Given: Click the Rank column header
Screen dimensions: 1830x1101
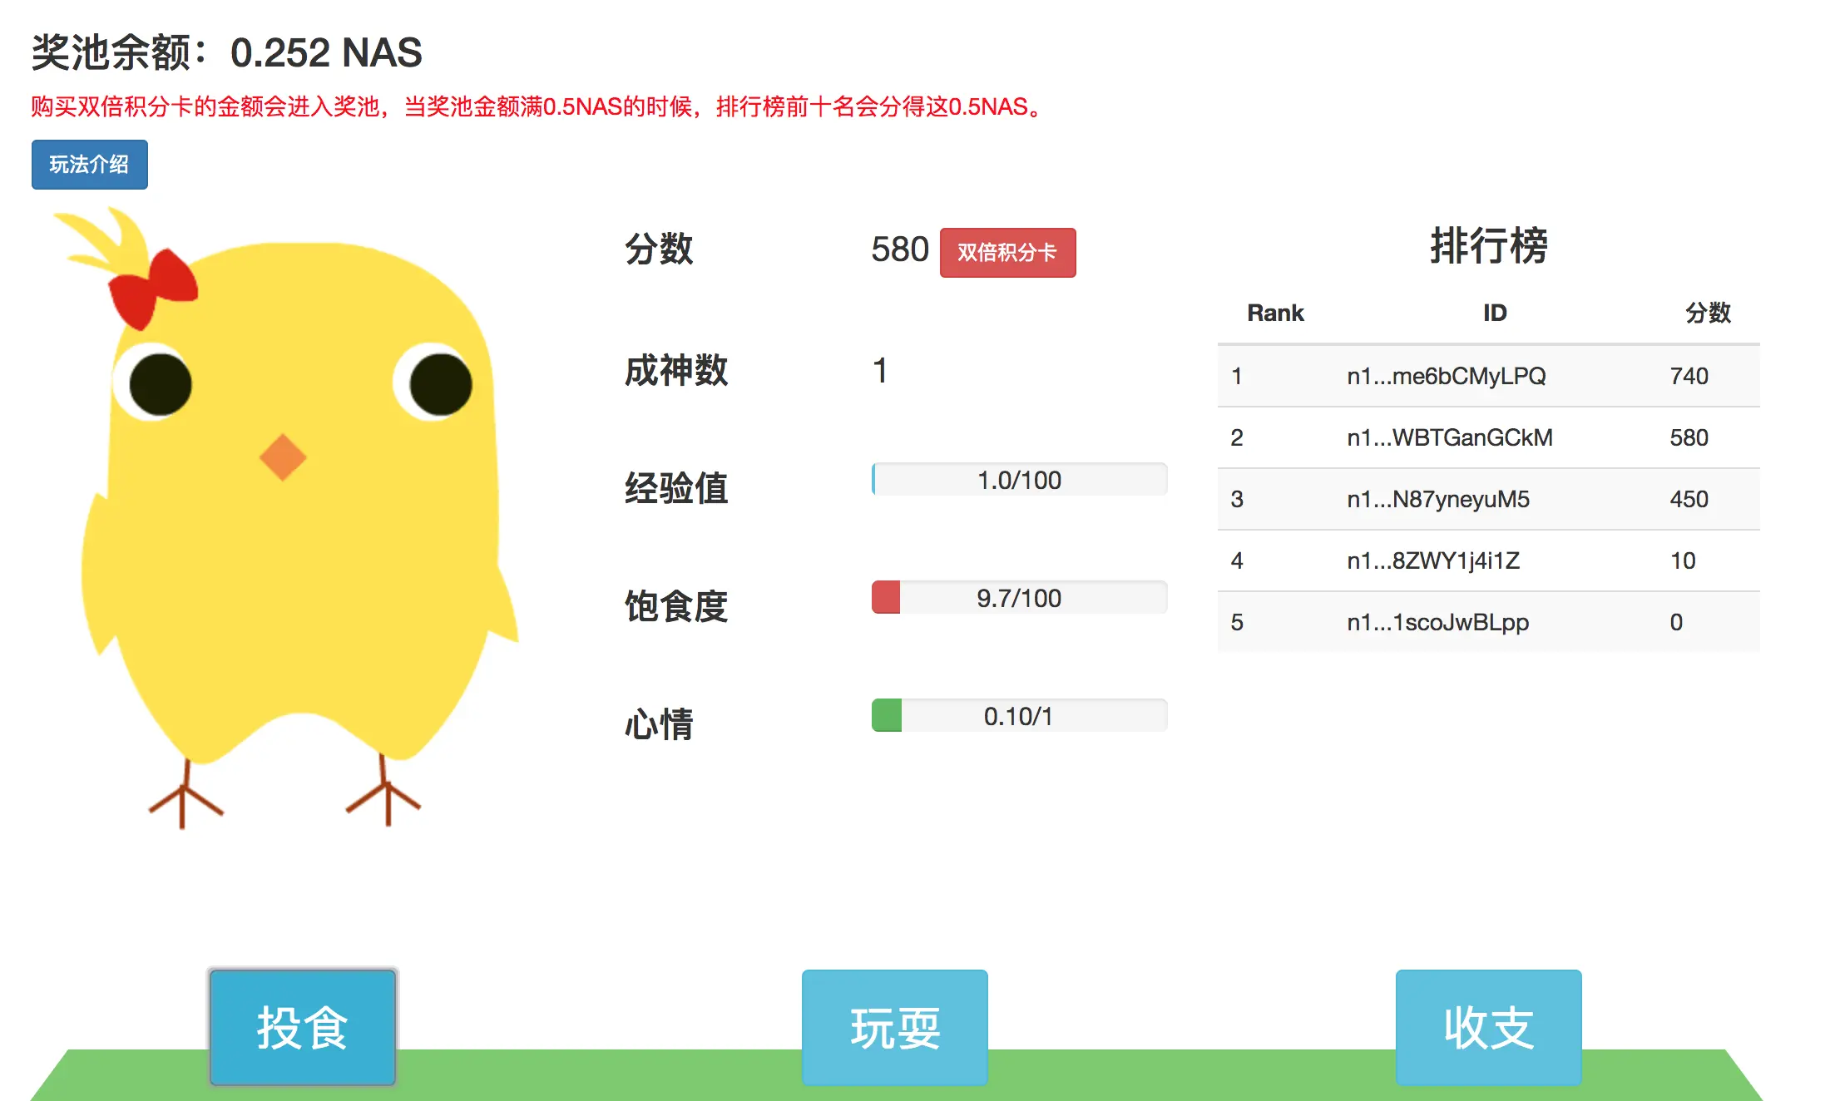Looking at the screenshot, I should click(x=1275, y=313).
